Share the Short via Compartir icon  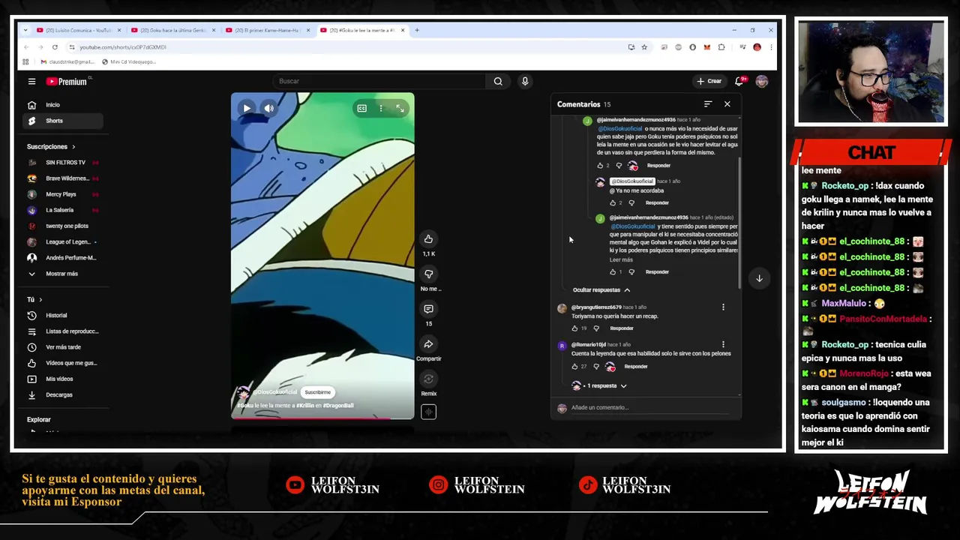428,343
